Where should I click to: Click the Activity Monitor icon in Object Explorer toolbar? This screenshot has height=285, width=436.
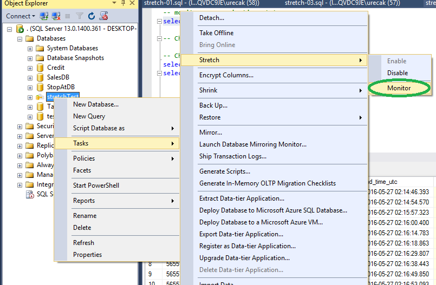pyautogui.click(x=104, y=16)
